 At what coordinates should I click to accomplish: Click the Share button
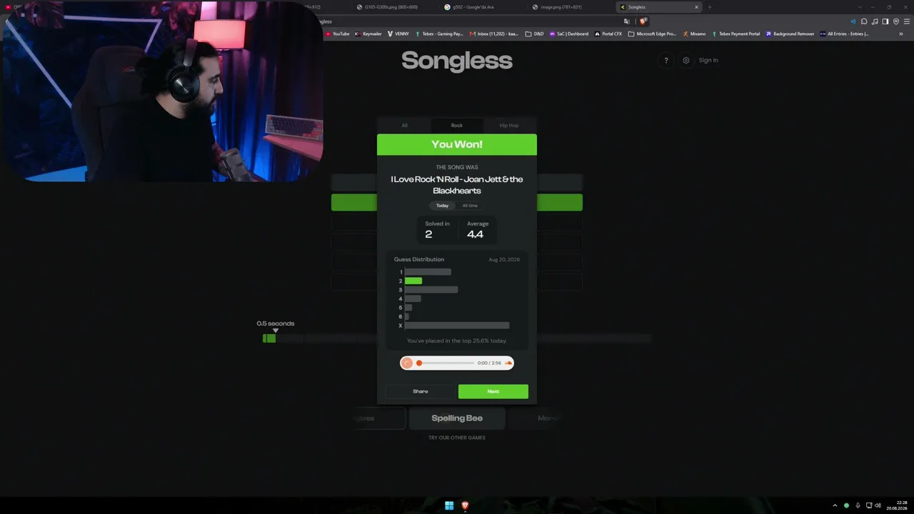click(421, 391)
